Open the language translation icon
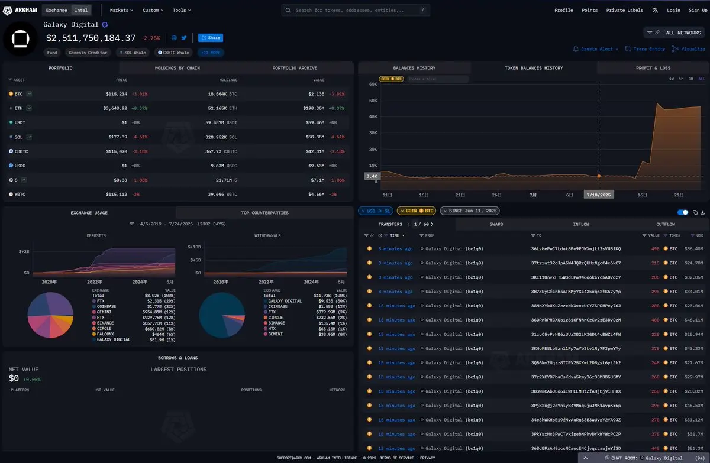The image size is (710, 463). point(655,11)
